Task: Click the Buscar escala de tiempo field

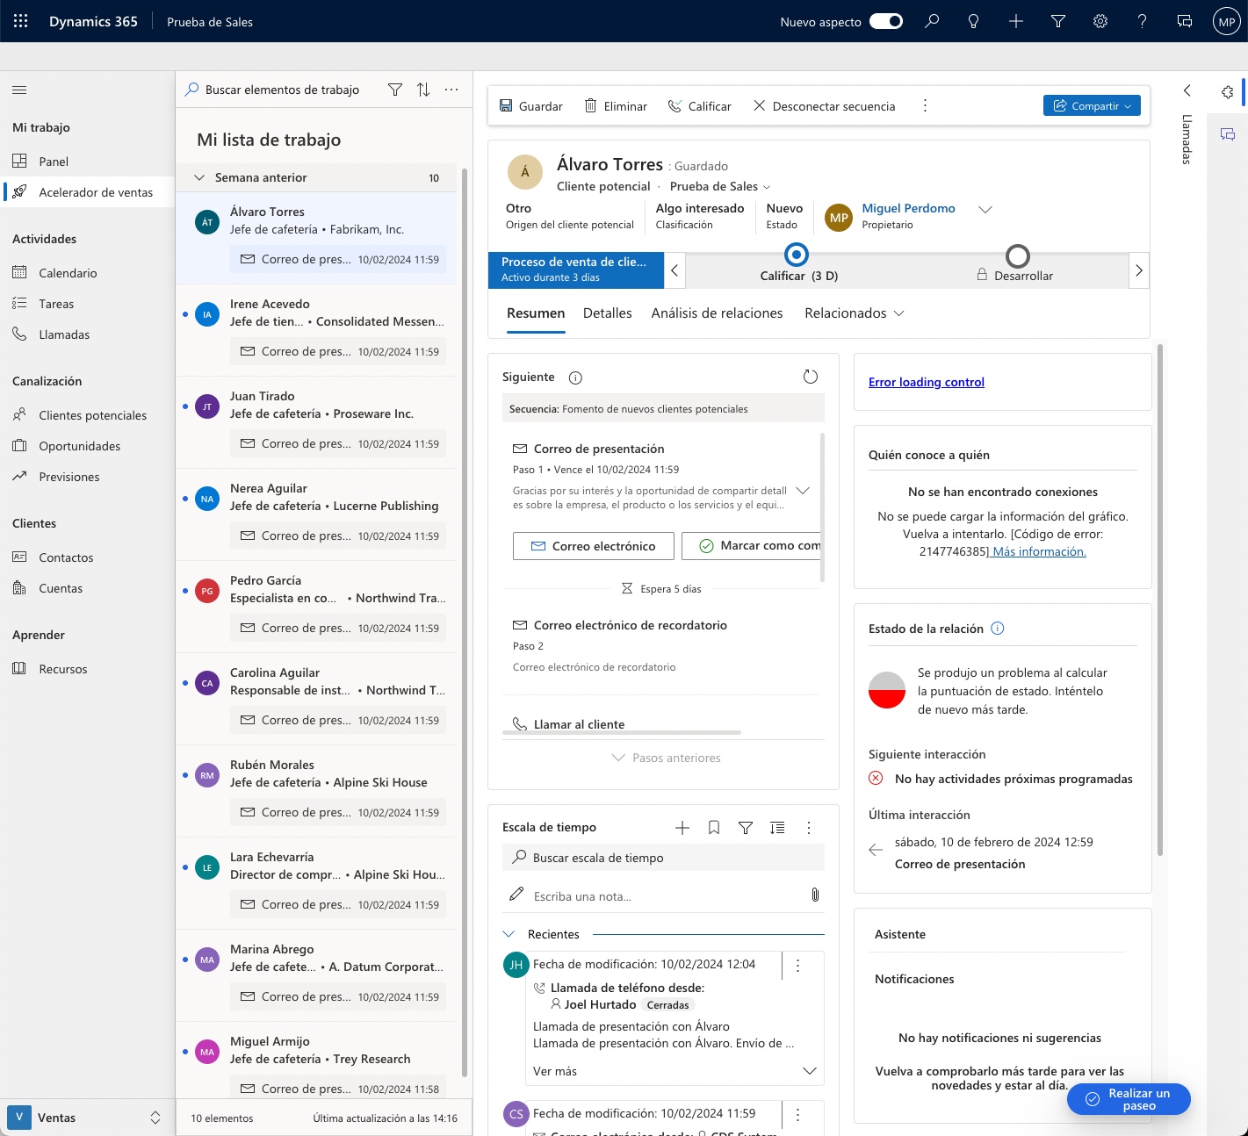Action: 663,858
